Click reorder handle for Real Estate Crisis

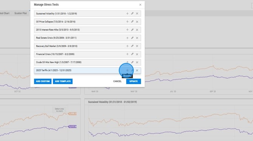coord(127,38)
